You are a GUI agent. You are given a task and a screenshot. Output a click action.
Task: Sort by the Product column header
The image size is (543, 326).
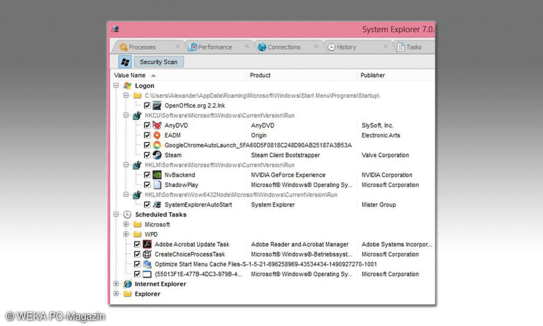click(302, 75)
